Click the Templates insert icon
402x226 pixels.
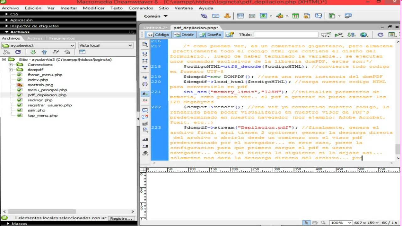click(x=332, y=16)
